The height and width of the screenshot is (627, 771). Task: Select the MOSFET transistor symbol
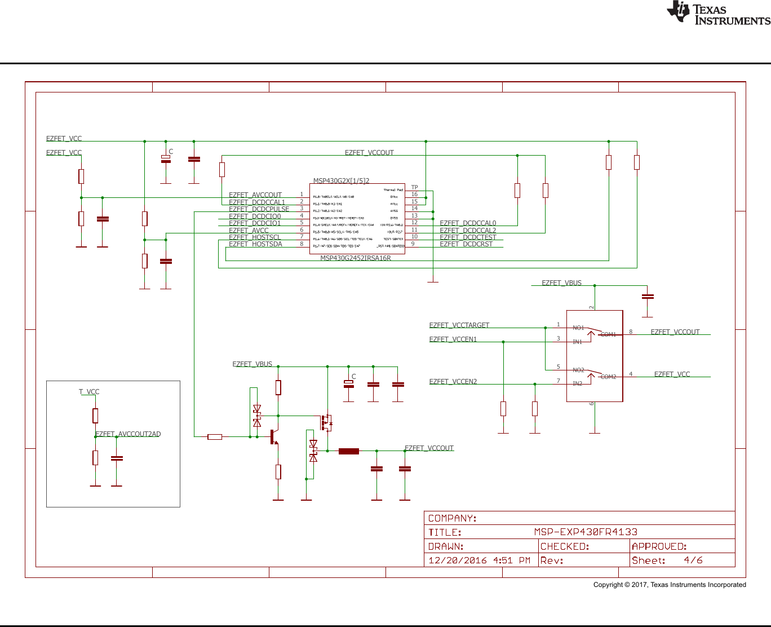point(326,422)
